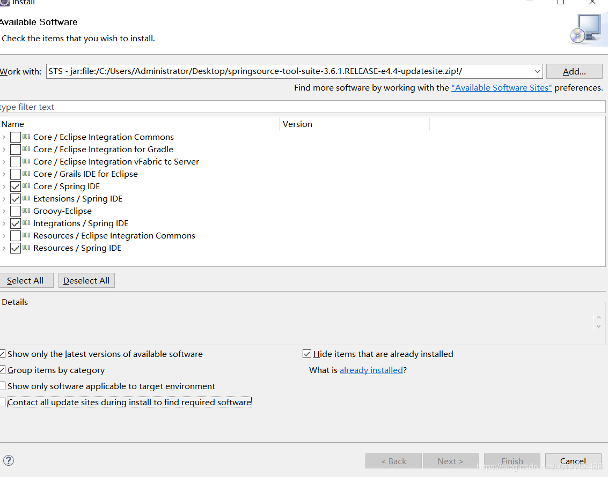Click the Next > button
The width and height of the screenshot is (608, 477).
pyautogui.click(x=451, y=461)
